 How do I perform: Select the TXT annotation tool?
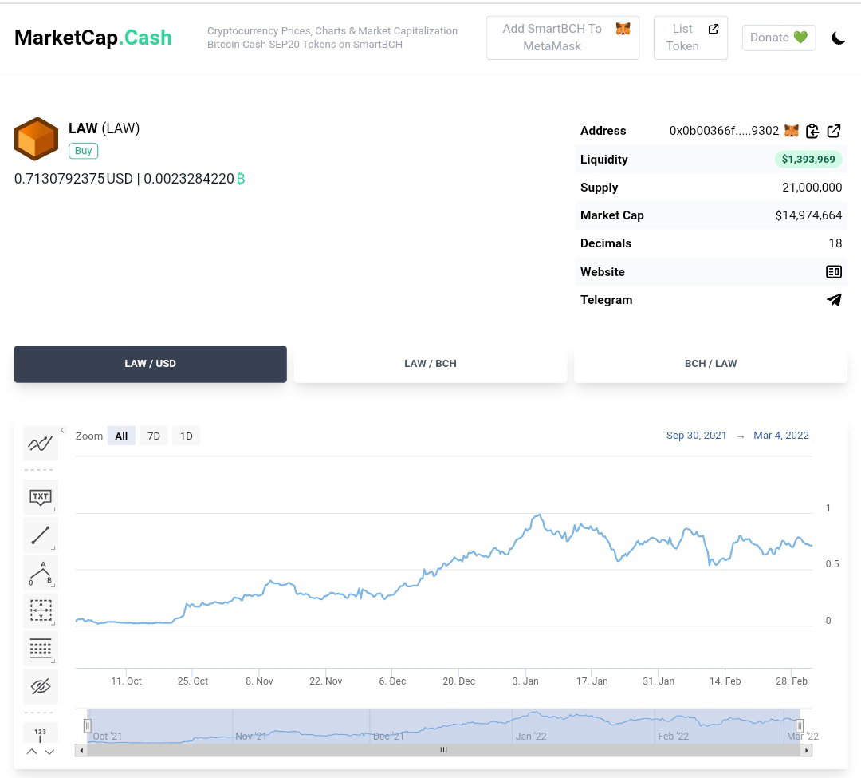pos(41,496)
